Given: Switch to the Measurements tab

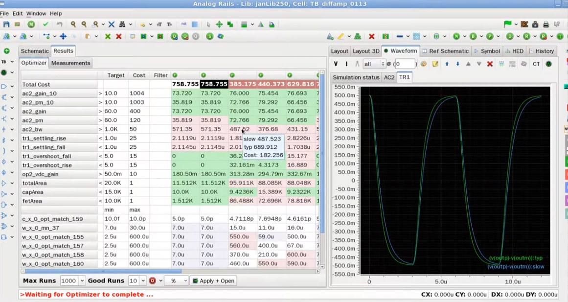Looking at the screenshot, I should pos(70,63).
